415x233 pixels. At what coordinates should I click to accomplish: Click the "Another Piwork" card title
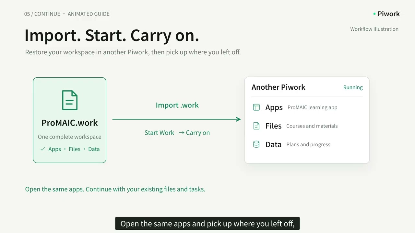click(x=279, y=87)
